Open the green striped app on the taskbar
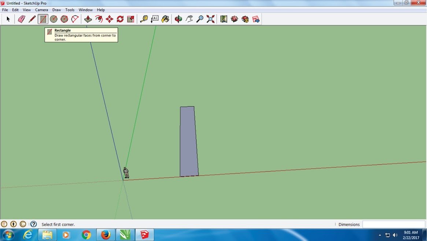The width and height of the screenshot is (427, 241). point(125,235)
